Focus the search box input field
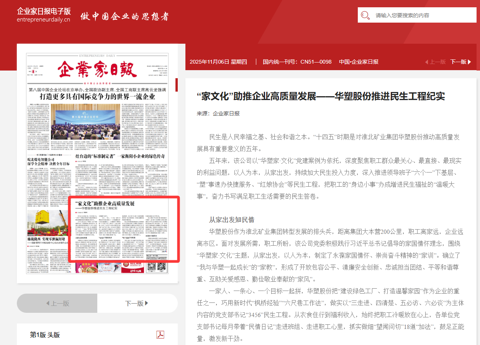This screenshot has width=480, height=345. click(421, 15)
